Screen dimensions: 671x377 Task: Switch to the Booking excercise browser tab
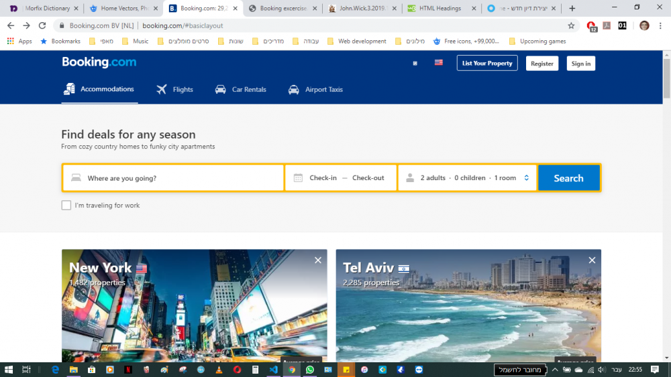282,8
